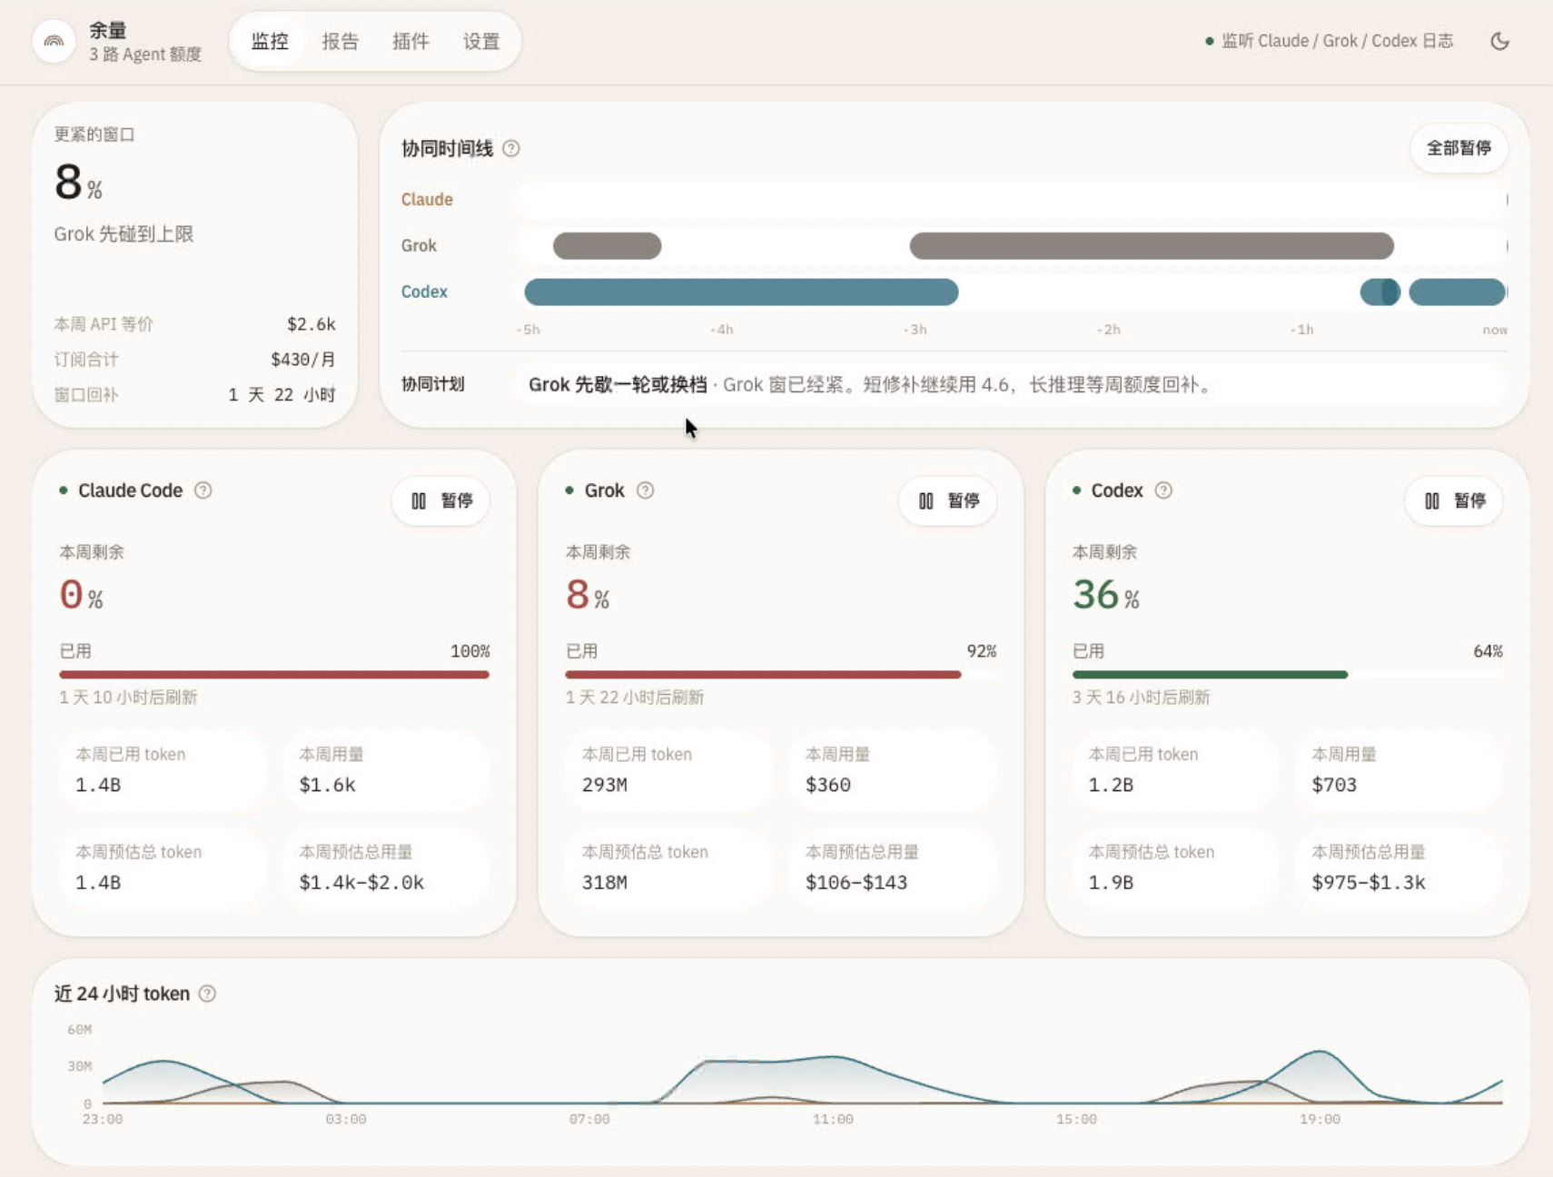Viewport: 1553px width, 1177px height.
Task: Pause the Grok agent
Action: pyautogui.click(x=948, y=500)
